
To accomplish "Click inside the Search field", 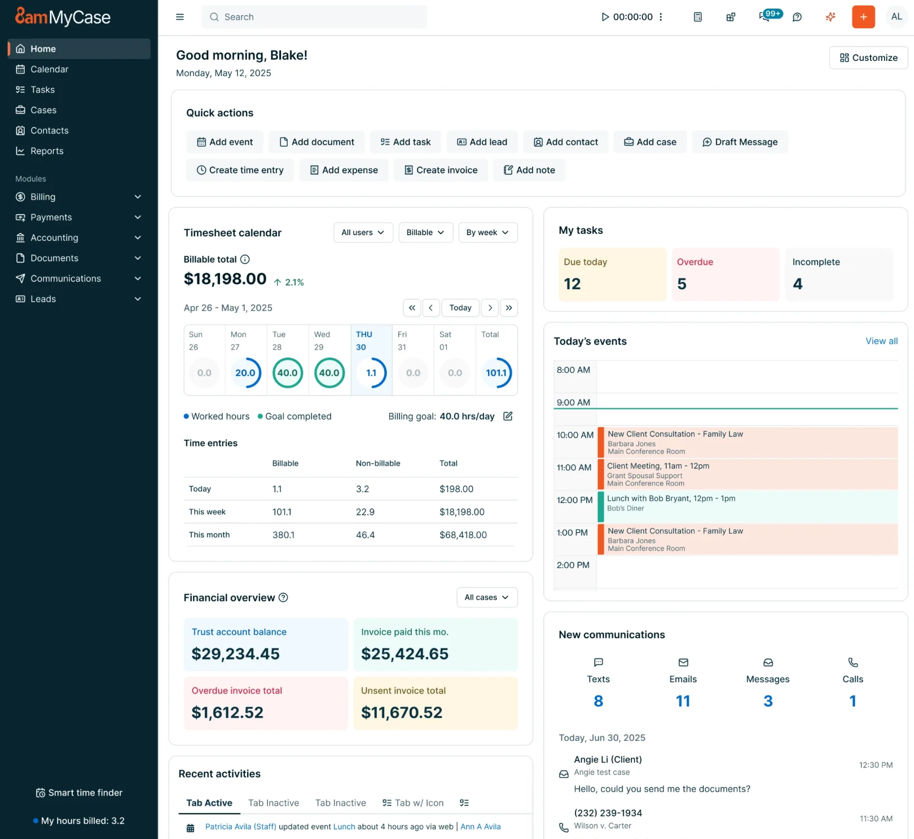I will [314, 17].
